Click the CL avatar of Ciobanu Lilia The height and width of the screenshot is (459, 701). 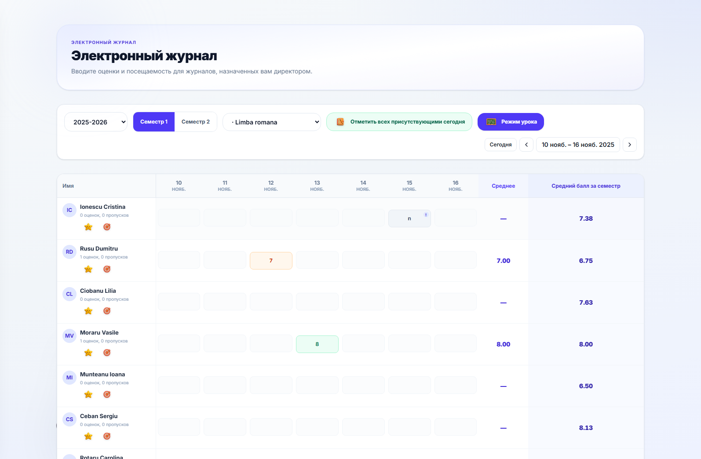coord(69,294)
